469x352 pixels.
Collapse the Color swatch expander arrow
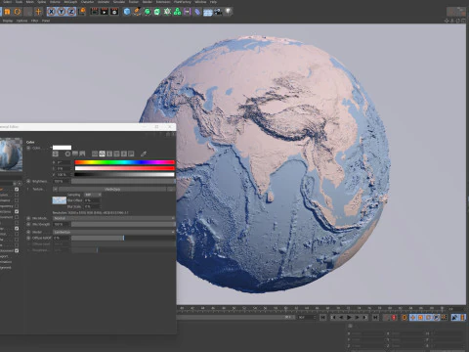pos(51,148)
